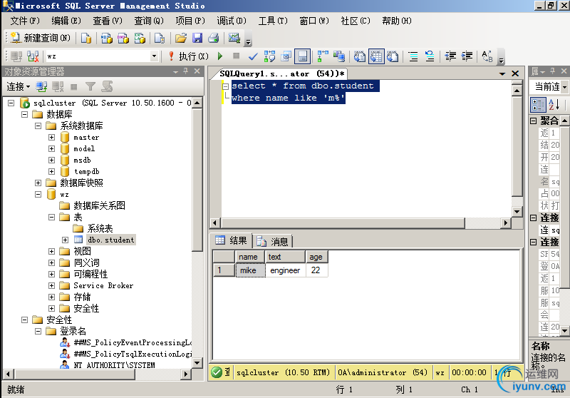Decrease the indent

pos(450,56)
